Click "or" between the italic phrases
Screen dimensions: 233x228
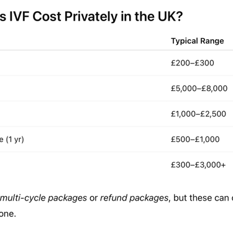[93, 198]
